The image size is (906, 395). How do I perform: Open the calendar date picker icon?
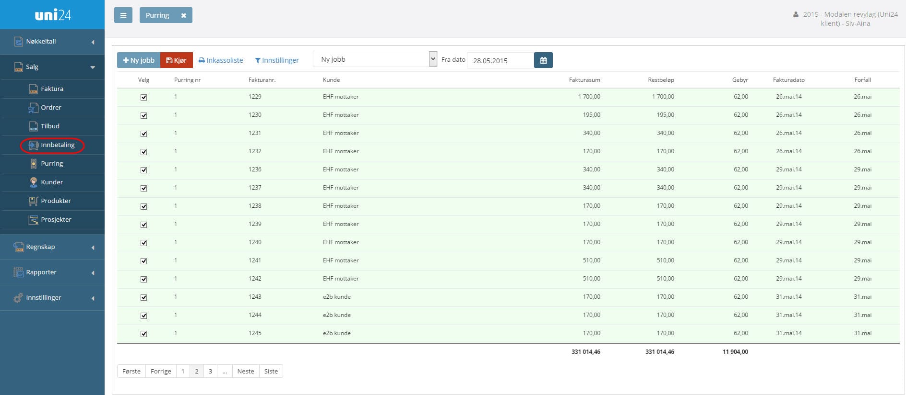[543, 60]
